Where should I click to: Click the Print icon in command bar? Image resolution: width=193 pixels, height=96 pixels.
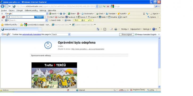pyautogui.click(x=116, y=29)
